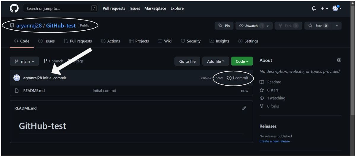Click the README.md file icon
This screenshot has height=157, width=356.
17,91
